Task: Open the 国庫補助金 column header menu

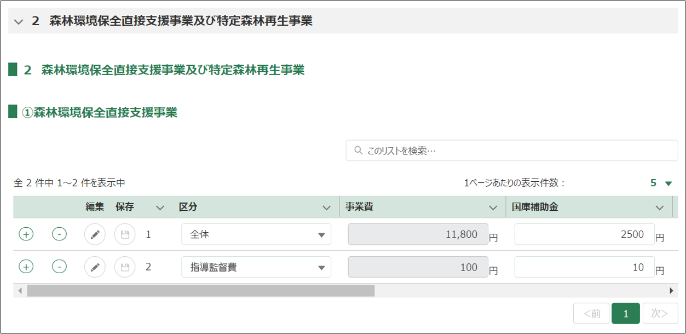Action: [659, 208]
